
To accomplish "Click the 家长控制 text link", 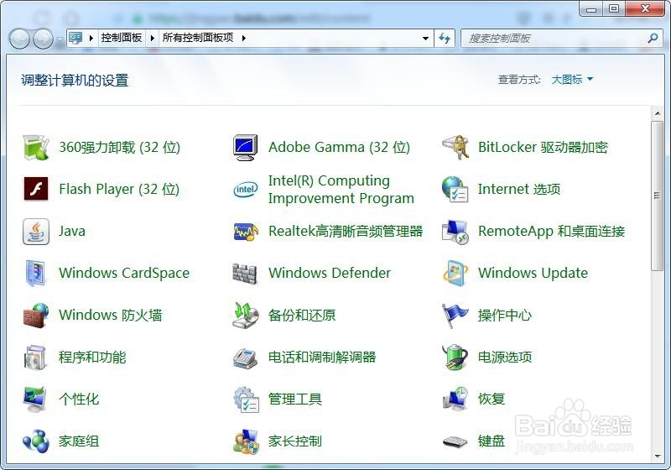I will [x=295, y=441].
